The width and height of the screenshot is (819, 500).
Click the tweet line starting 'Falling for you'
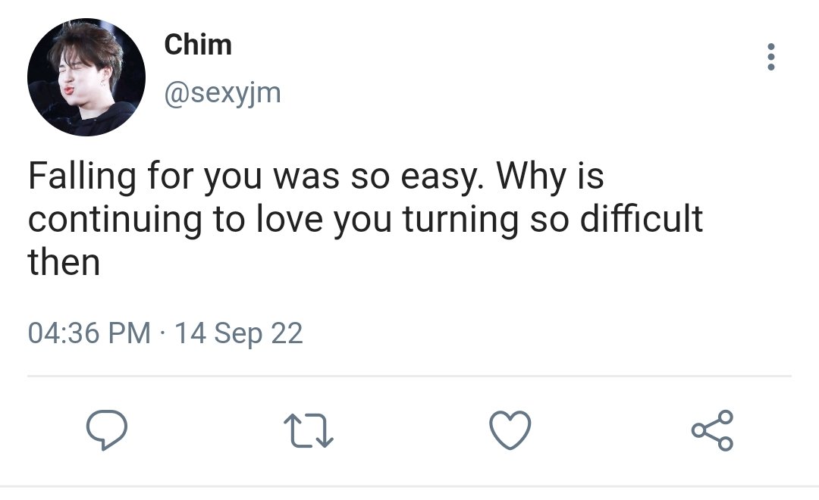pyautogui.click(x=316, y=176)
